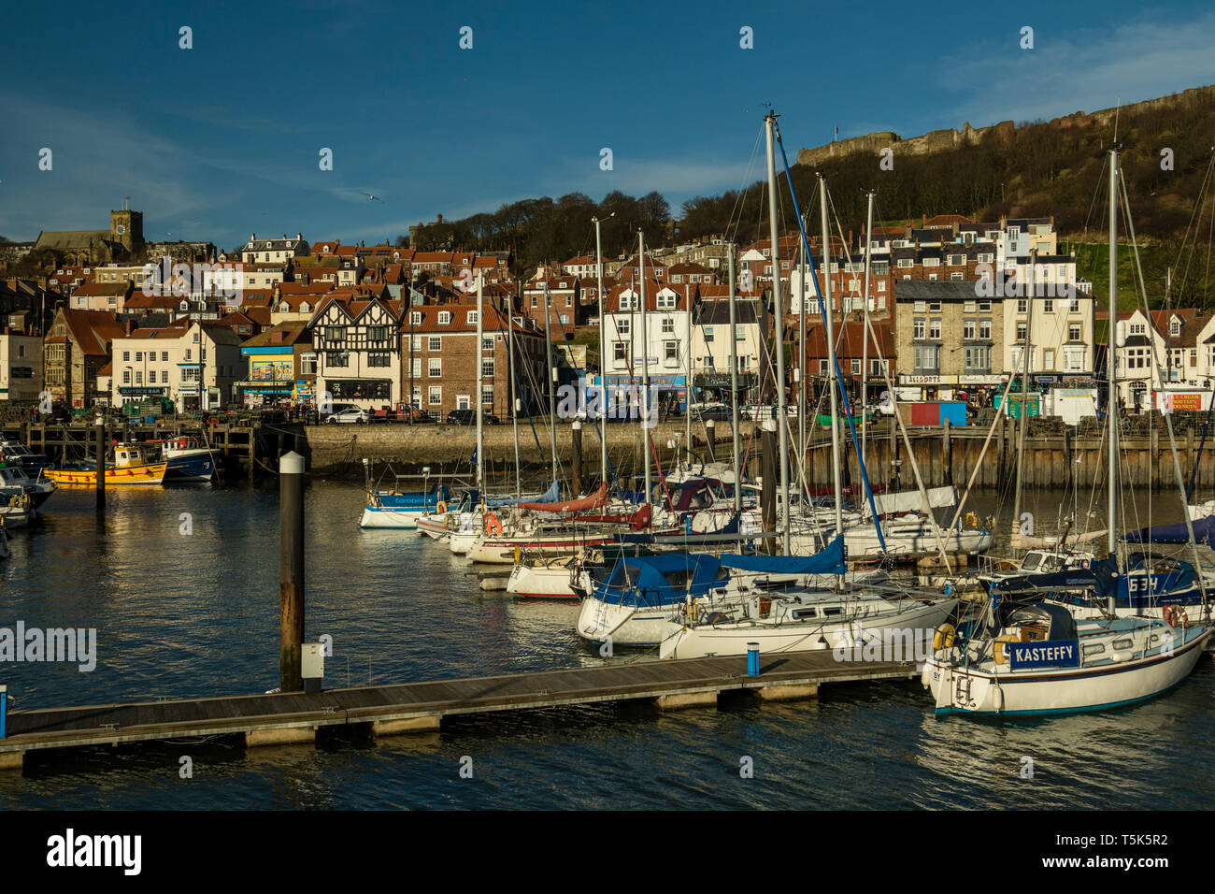
Task: Click the KASTEFFY name banner on the boat
Action: [1044, 655]
